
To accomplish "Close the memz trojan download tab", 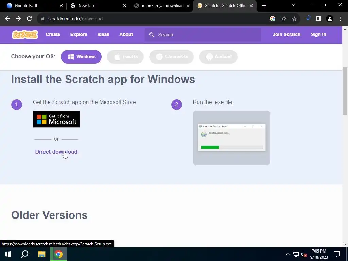I will (188, 6).
